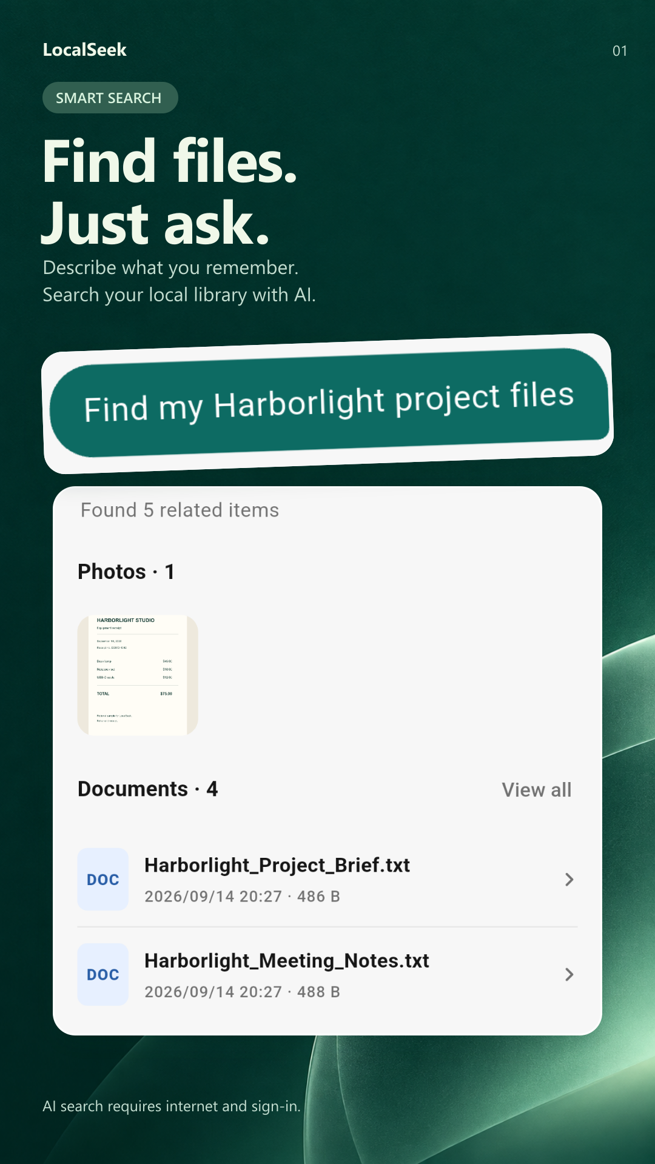655x1164 pixels.
Task: Click the 'Found 5 related items' text
Action: [180, 510]
